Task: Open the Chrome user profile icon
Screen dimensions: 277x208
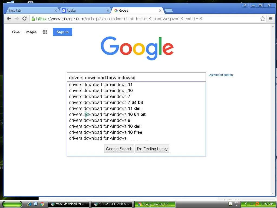Action: tap(245, 5)
